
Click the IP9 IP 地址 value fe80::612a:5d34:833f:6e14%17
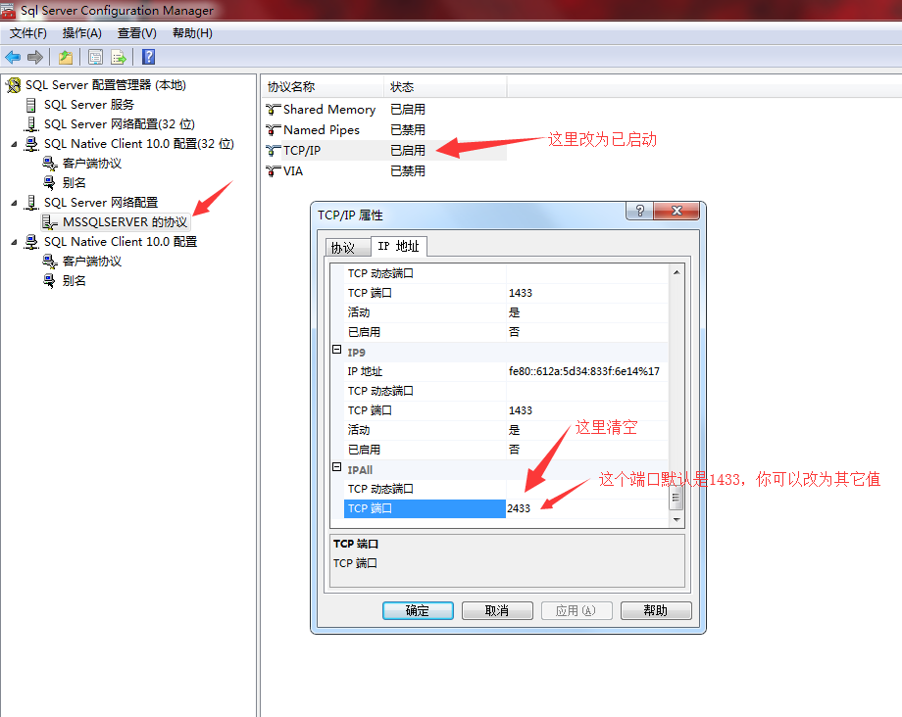coord(584,371)
